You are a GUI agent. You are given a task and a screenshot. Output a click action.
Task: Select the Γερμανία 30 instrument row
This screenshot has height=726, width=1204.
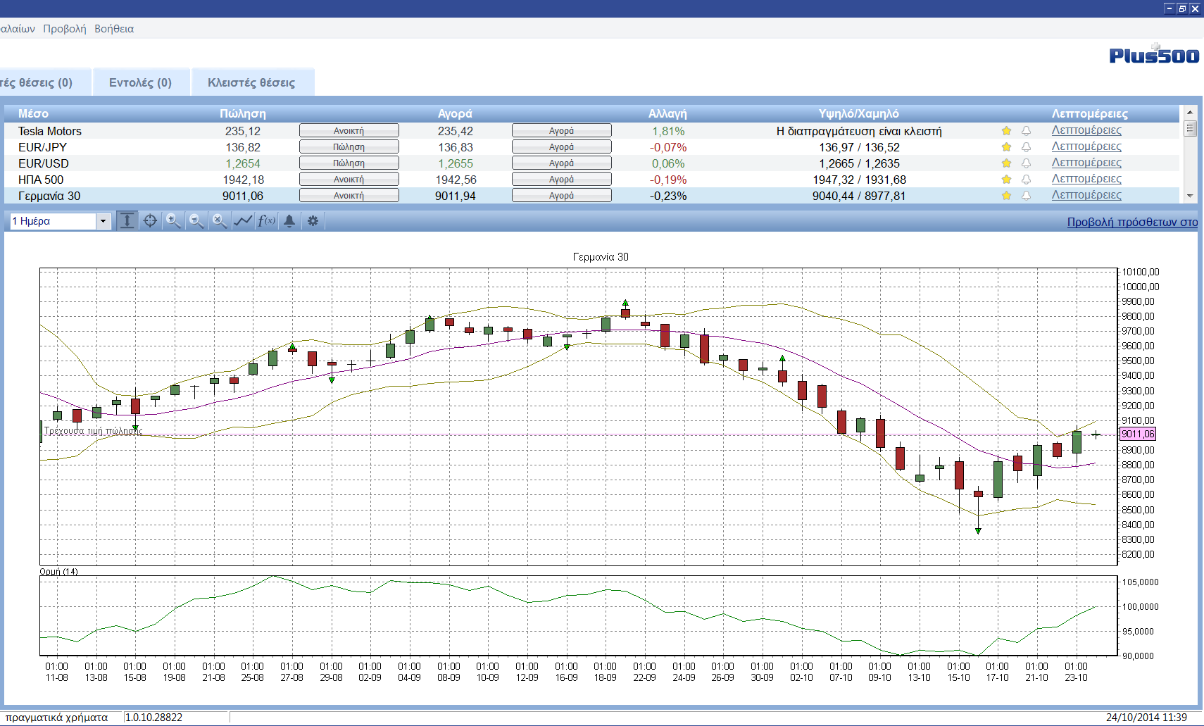591,196
